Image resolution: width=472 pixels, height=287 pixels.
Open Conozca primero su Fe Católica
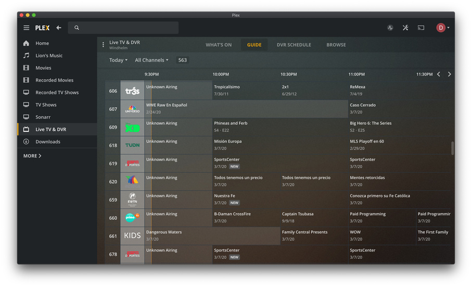click(400, 199)
